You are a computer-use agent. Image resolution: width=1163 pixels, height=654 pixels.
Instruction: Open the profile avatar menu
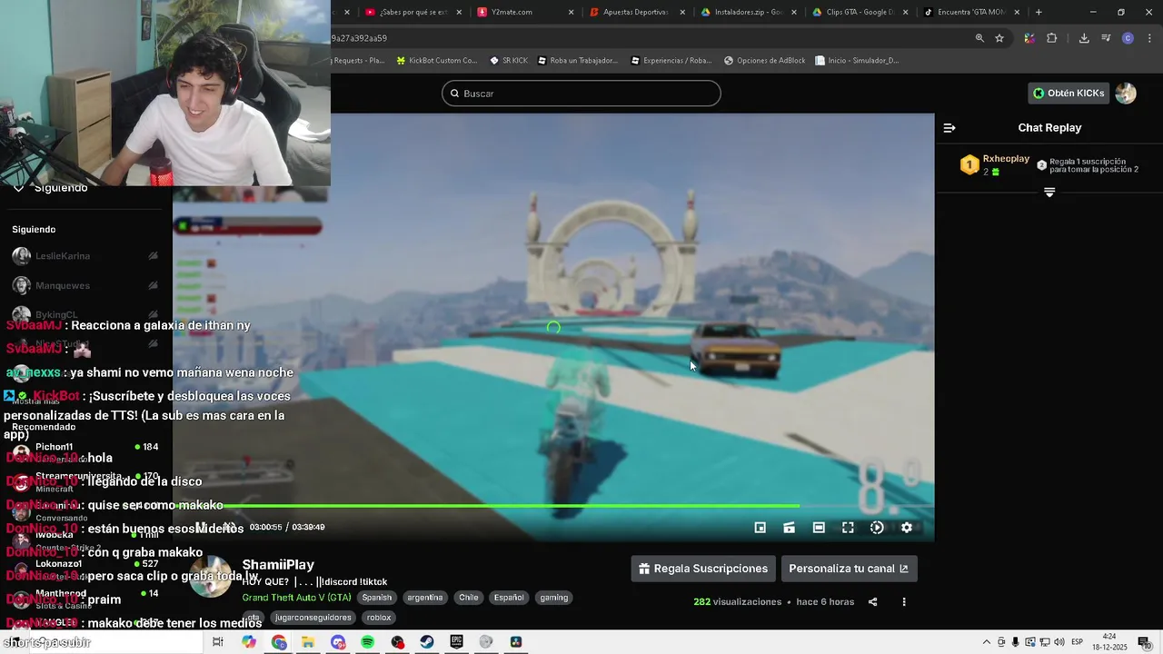pos(1126,94)
